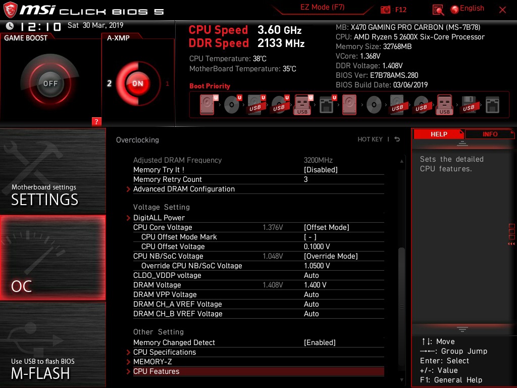517x388 pixels.
Task: Select last legacy network boot icon
Action: click(x=492, y=105)
